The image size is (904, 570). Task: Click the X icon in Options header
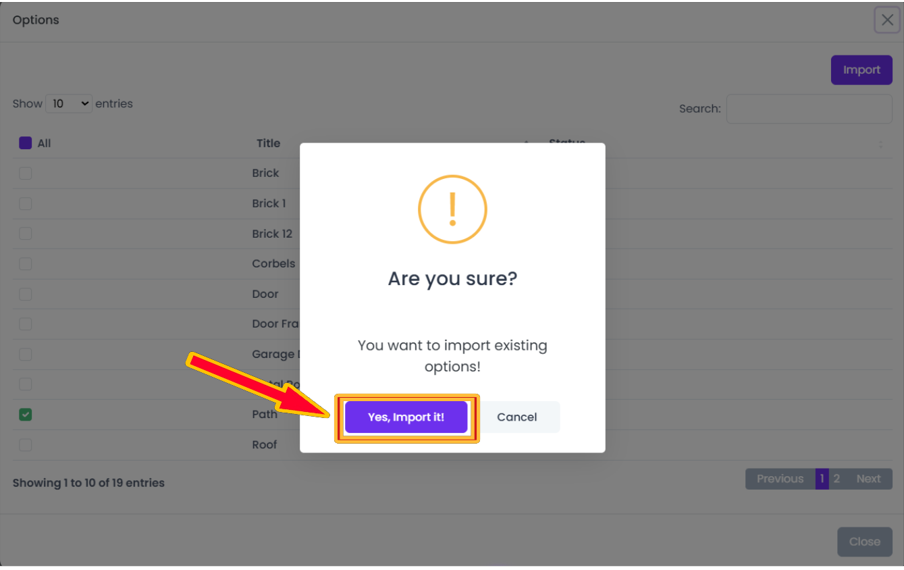(x=887, y=20)
